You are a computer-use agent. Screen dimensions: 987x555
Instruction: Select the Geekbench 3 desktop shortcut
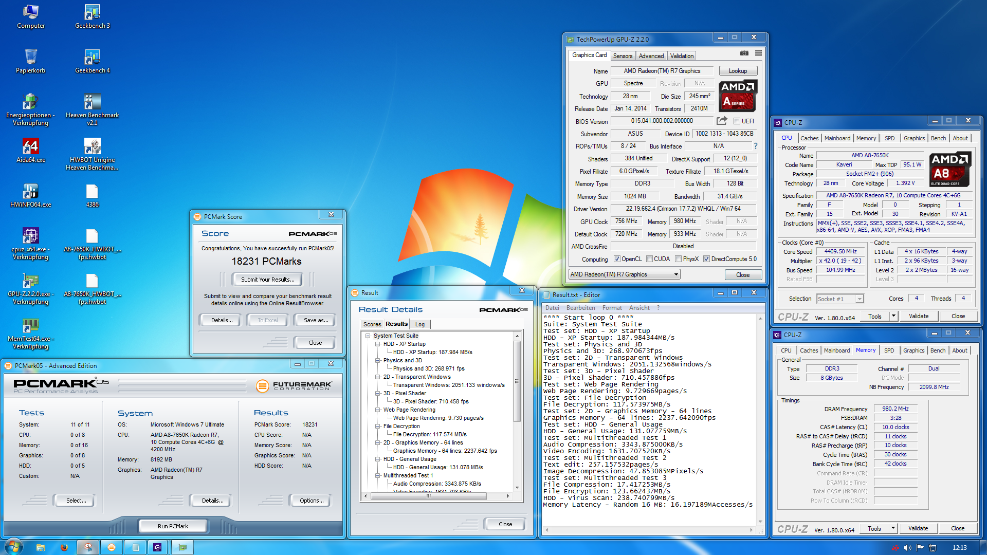[93, 16]
